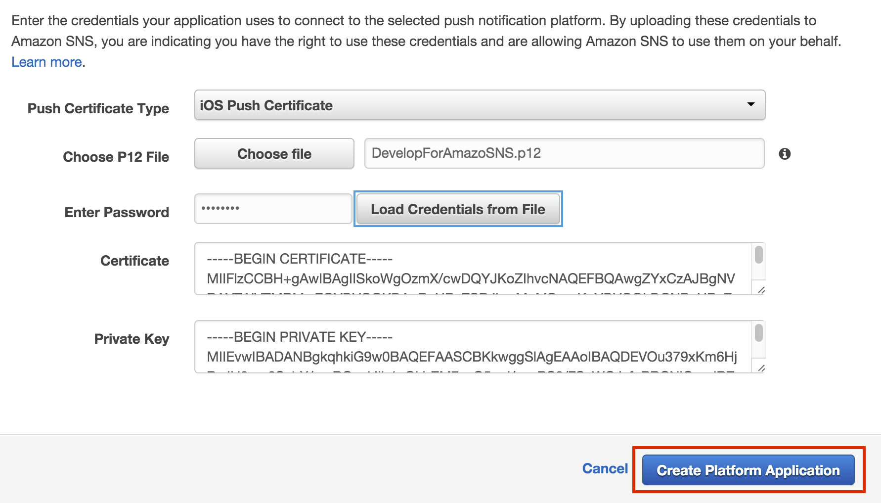Click the Choose file button
The height and width of the screenshot is (503, 881).
coord(274,154)
